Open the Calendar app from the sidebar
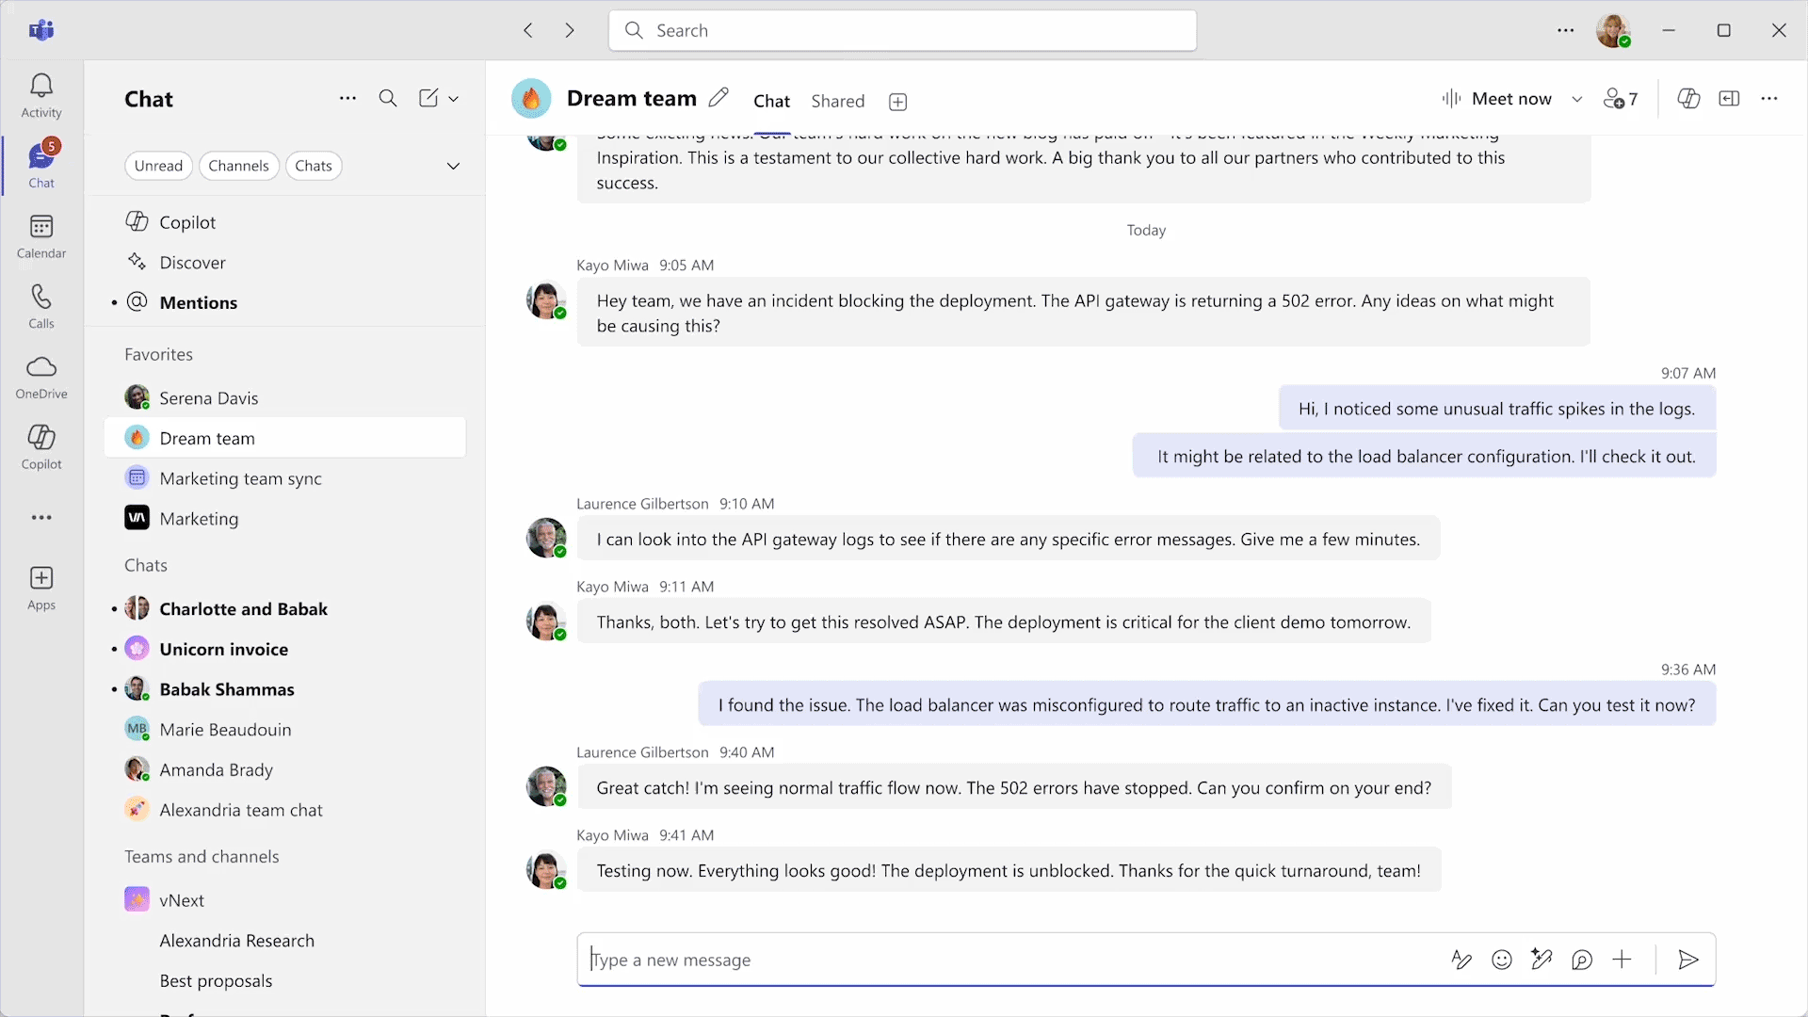Screen dimensions: 1808x1017 point(41,236)
